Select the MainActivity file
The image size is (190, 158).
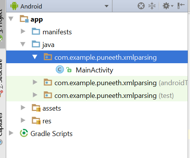tap(95, 70)
